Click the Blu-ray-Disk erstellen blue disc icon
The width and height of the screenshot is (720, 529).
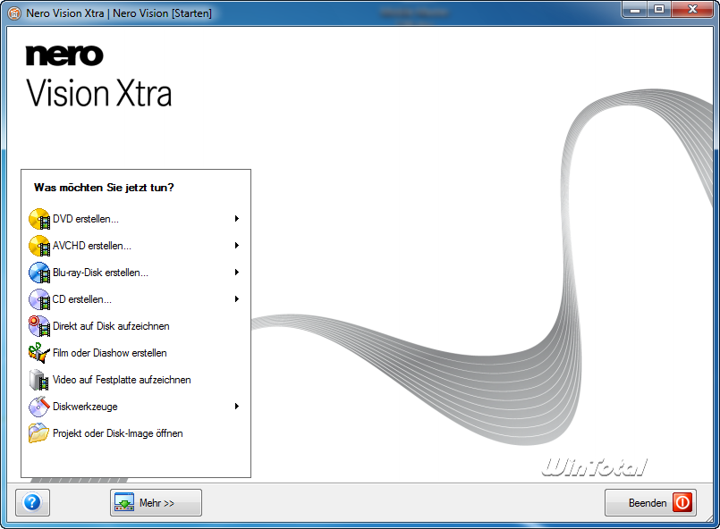coord(39,273)
